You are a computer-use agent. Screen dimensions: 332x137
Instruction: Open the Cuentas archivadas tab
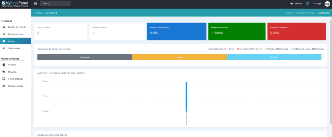305,13
